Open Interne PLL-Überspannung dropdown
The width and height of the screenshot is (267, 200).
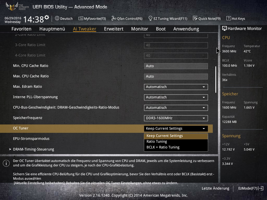tap(176, 97)
